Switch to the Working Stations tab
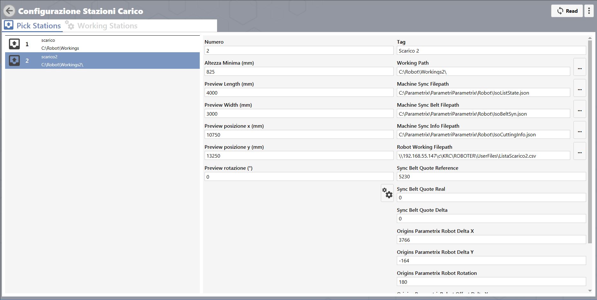Viewport: 597px width, 300px height. pos(101,25)
